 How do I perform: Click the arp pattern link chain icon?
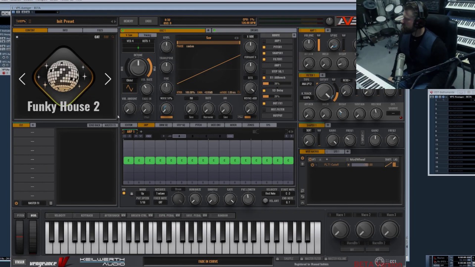[148, 136]
